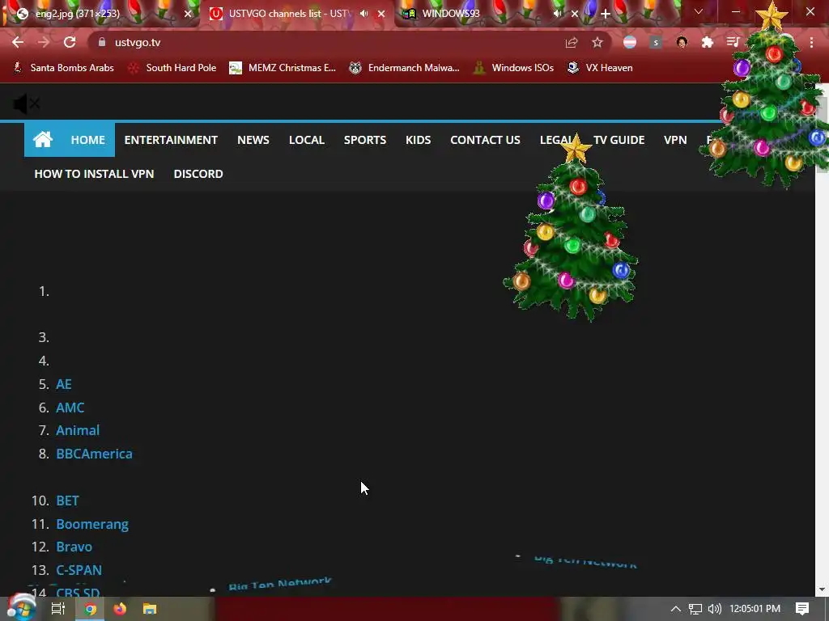Image resolution: width=829 pixels, height=621 pixels.
Task: Open the DISCORD menu link
Action: point(198,174)
